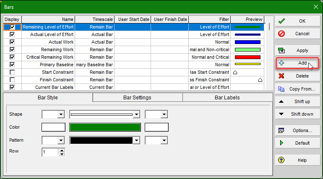Click the Shift down arrow icon

[x=281, y=114]
